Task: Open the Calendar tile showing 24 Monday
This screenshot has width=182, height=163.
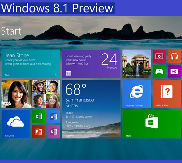Action: 91,64
